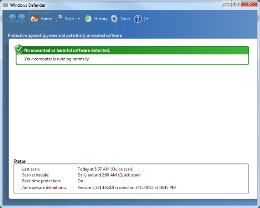Image resolution: width=260 pixels, height=208 pixels.
Task: Click "Today at 5:37 AM (Quick scan)" value
Action: [105, 169]
